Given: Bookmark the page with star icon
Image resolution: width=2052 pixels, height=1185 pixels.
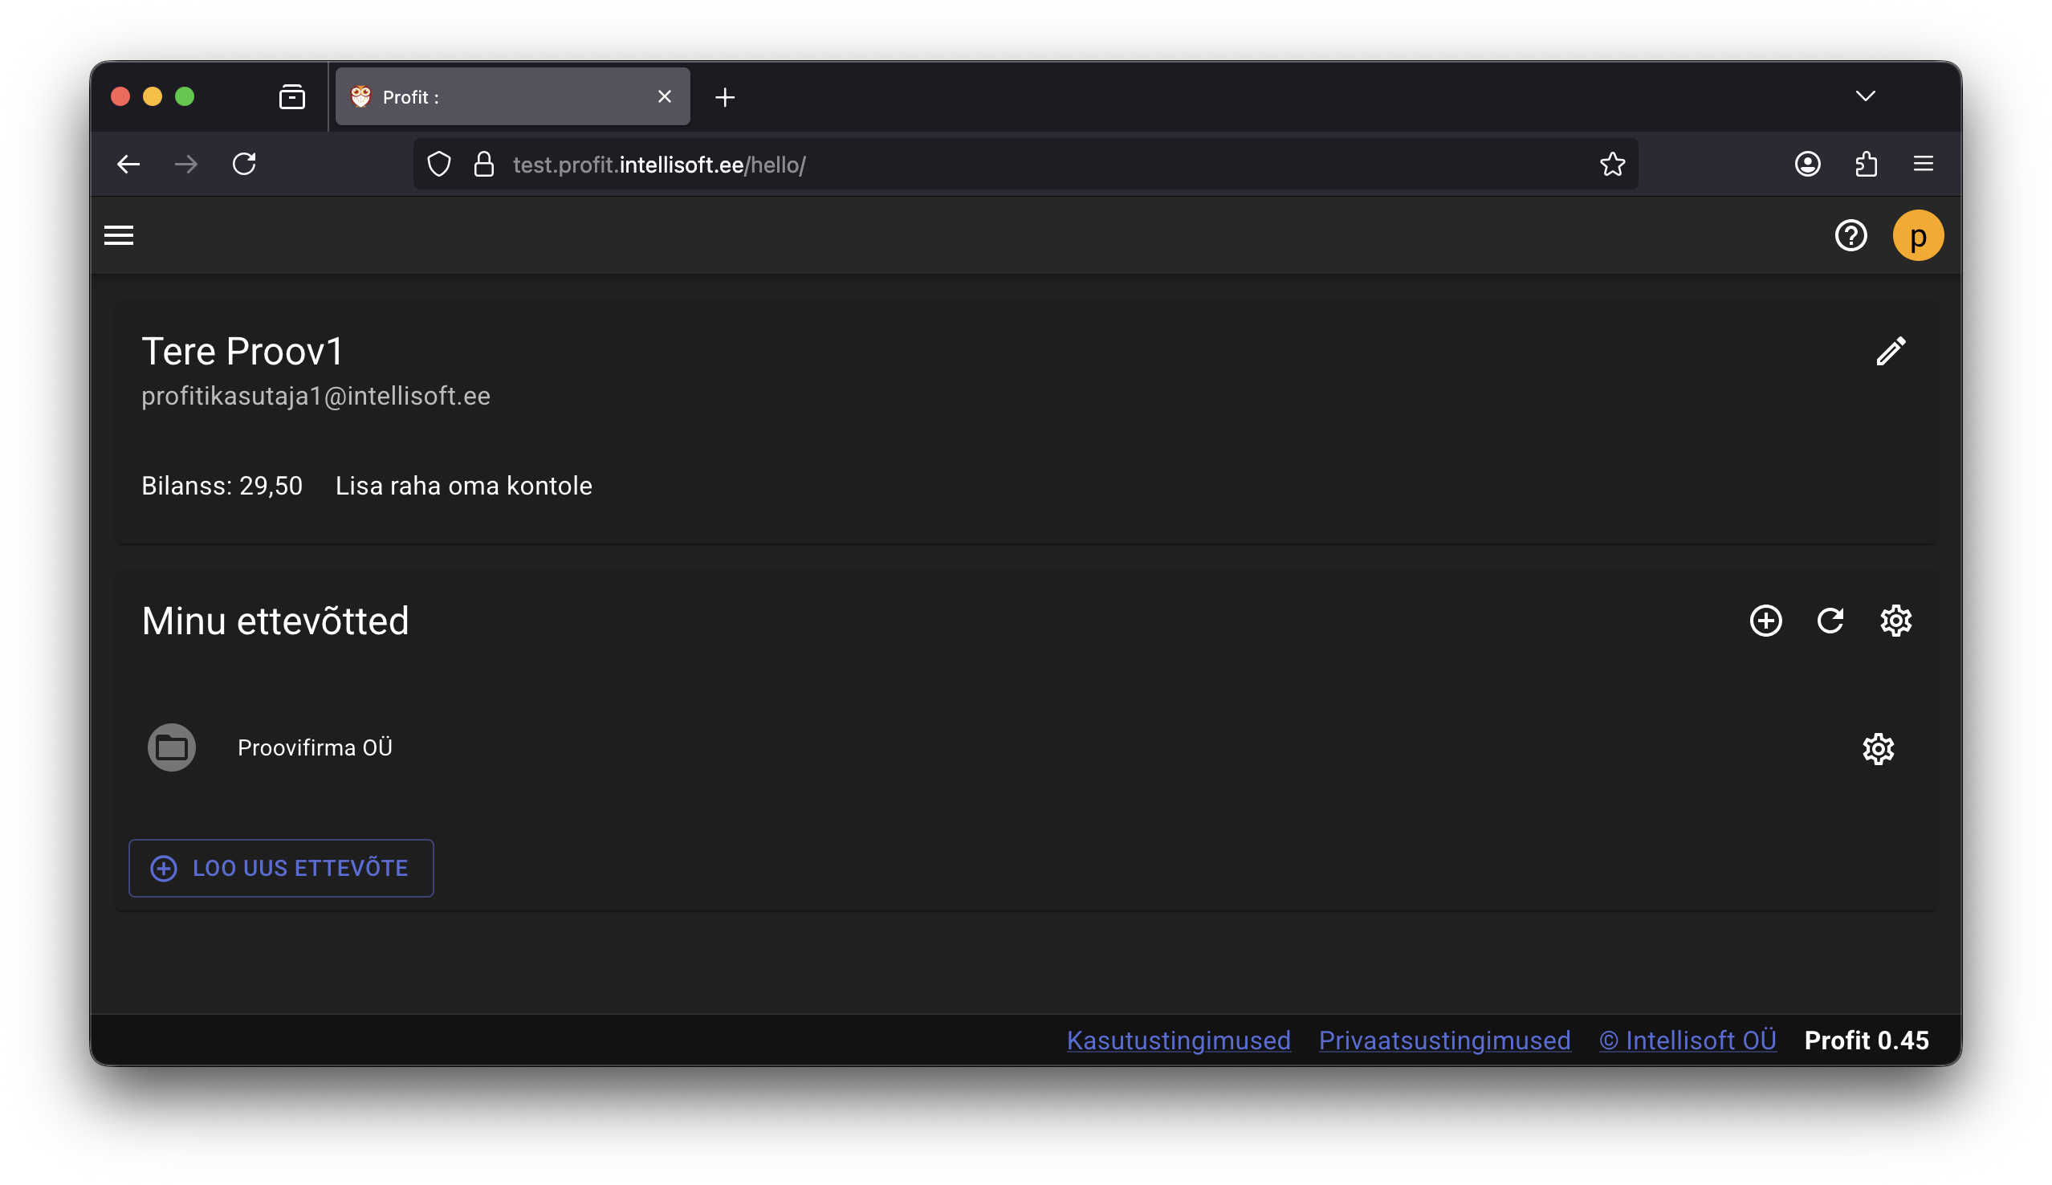Looking at the screenshot, I should (1612, 165).
